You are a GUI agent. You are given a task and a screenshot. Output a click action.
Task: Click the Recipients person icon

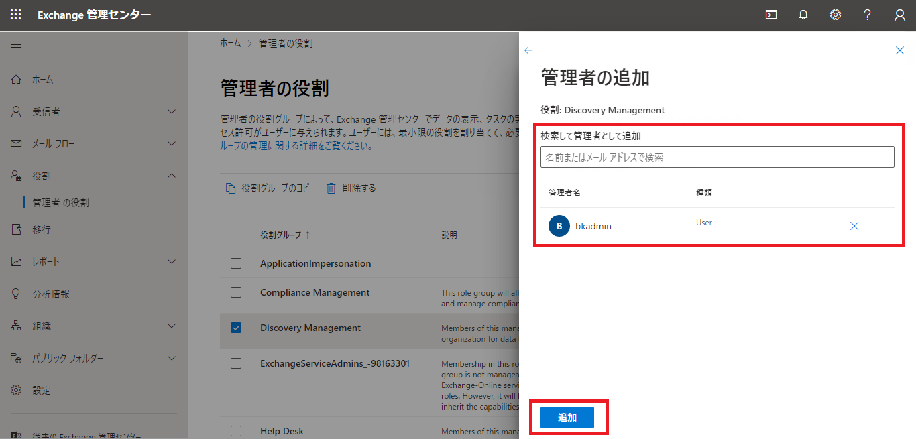coord(17,111)
